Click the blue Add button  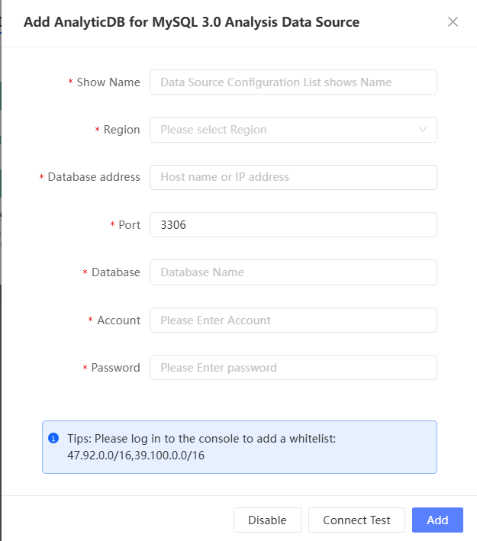tap(437, 520)
